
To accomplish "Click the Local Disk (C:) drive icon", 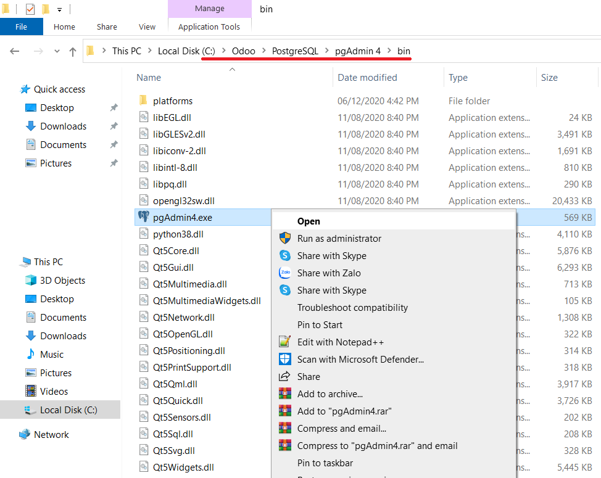I will pos(30,410).
